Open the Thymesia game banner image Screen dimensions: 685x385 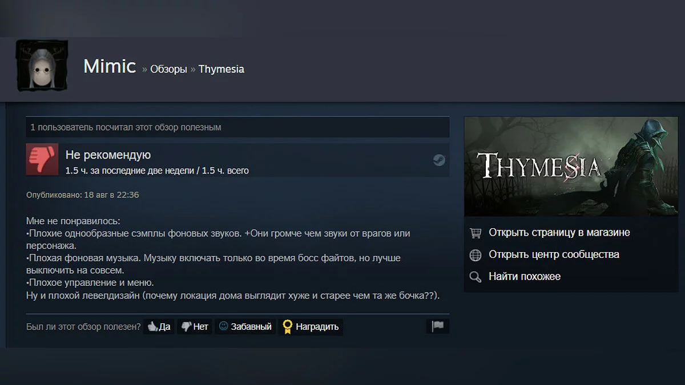click(x=571, y=166)
